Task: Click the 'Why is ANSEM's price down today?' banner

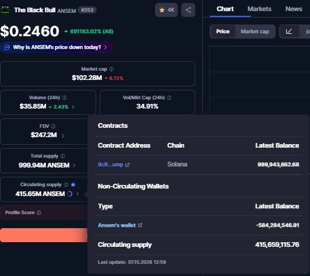Action: click(56, 47)
